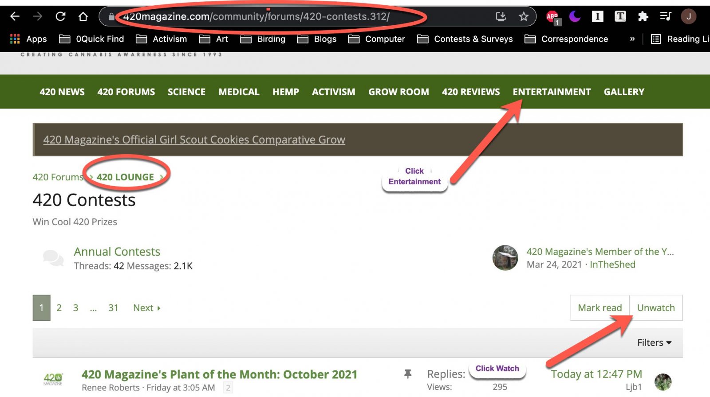Image resolution: width=710 pixels, height=397 pixels.
Task: Open InTheShed's profile link
Action: click(x=612, y=265)
